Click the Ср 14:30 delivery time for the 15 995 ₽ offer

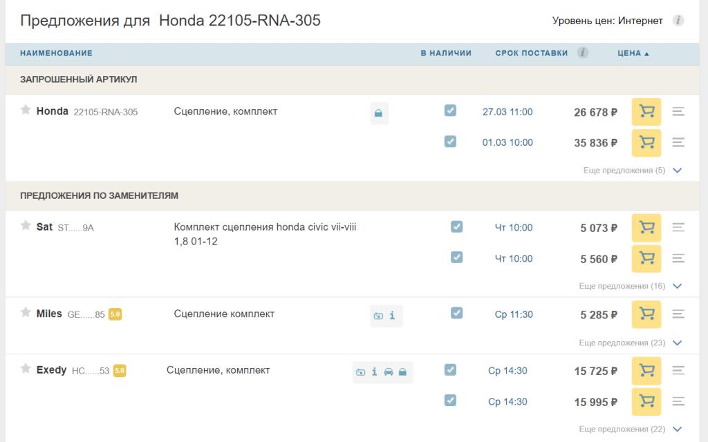(x=507, y=401)
